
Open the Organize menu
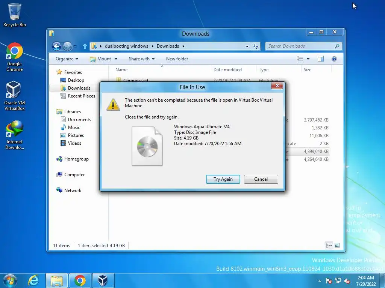[67, 59]
